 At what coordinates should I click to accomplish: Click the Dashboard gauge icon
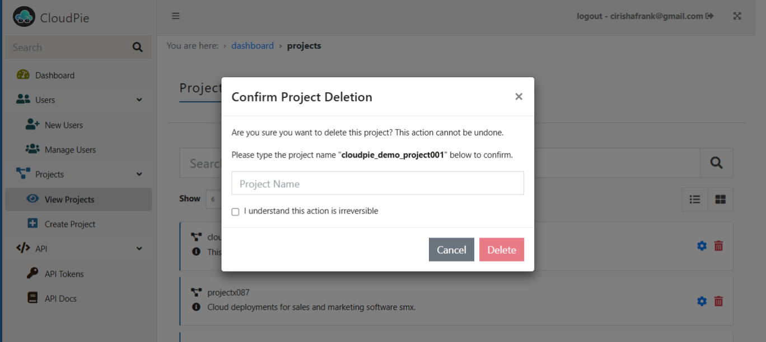(x=23, y=75)
